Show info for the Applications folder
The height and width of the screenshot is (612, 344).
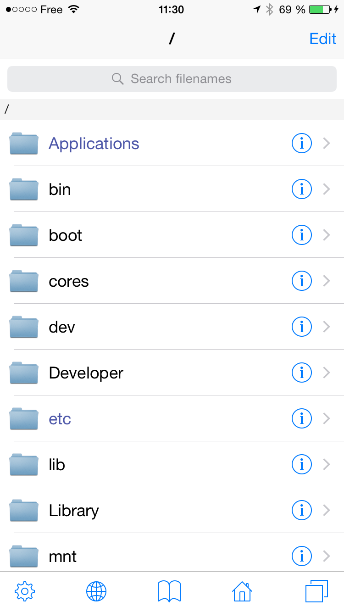point(302,144)
